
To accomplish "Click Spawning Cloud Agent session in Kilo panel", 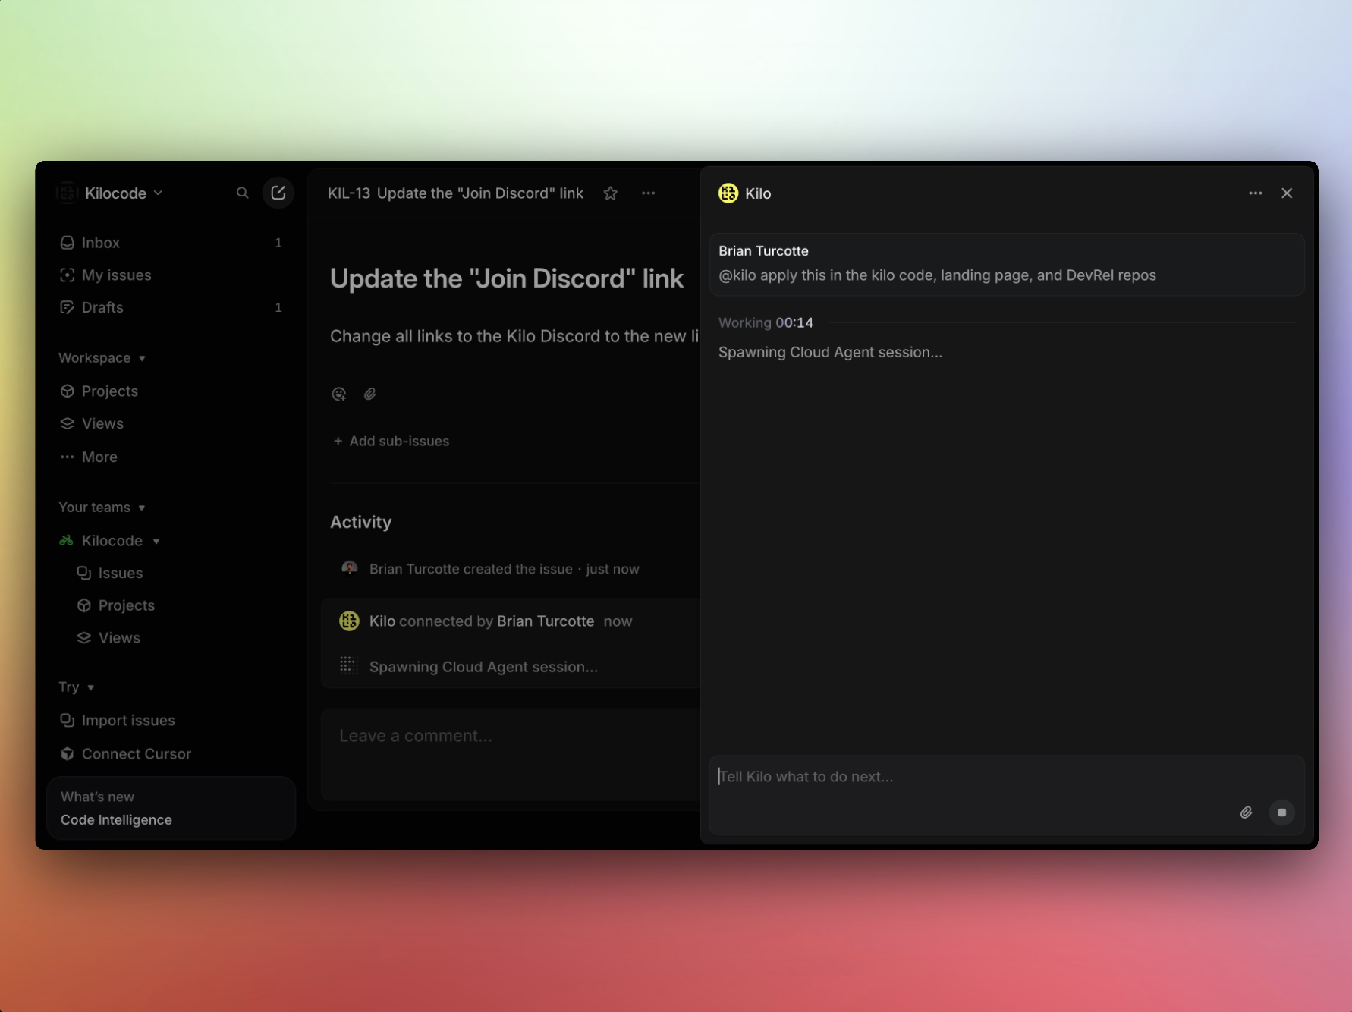I will click(x=830, y=352).
